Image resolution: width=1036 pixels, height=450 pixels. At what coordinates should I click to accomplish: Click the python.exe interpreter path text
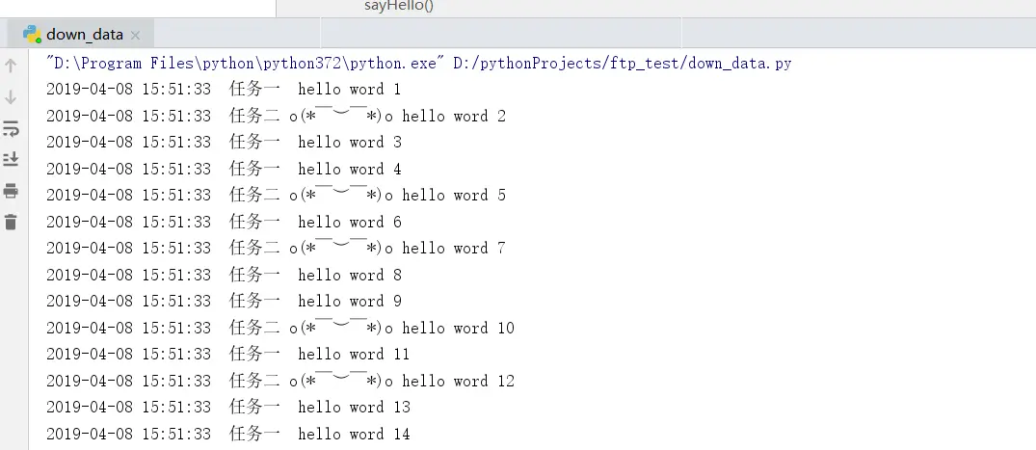[246, 64]
